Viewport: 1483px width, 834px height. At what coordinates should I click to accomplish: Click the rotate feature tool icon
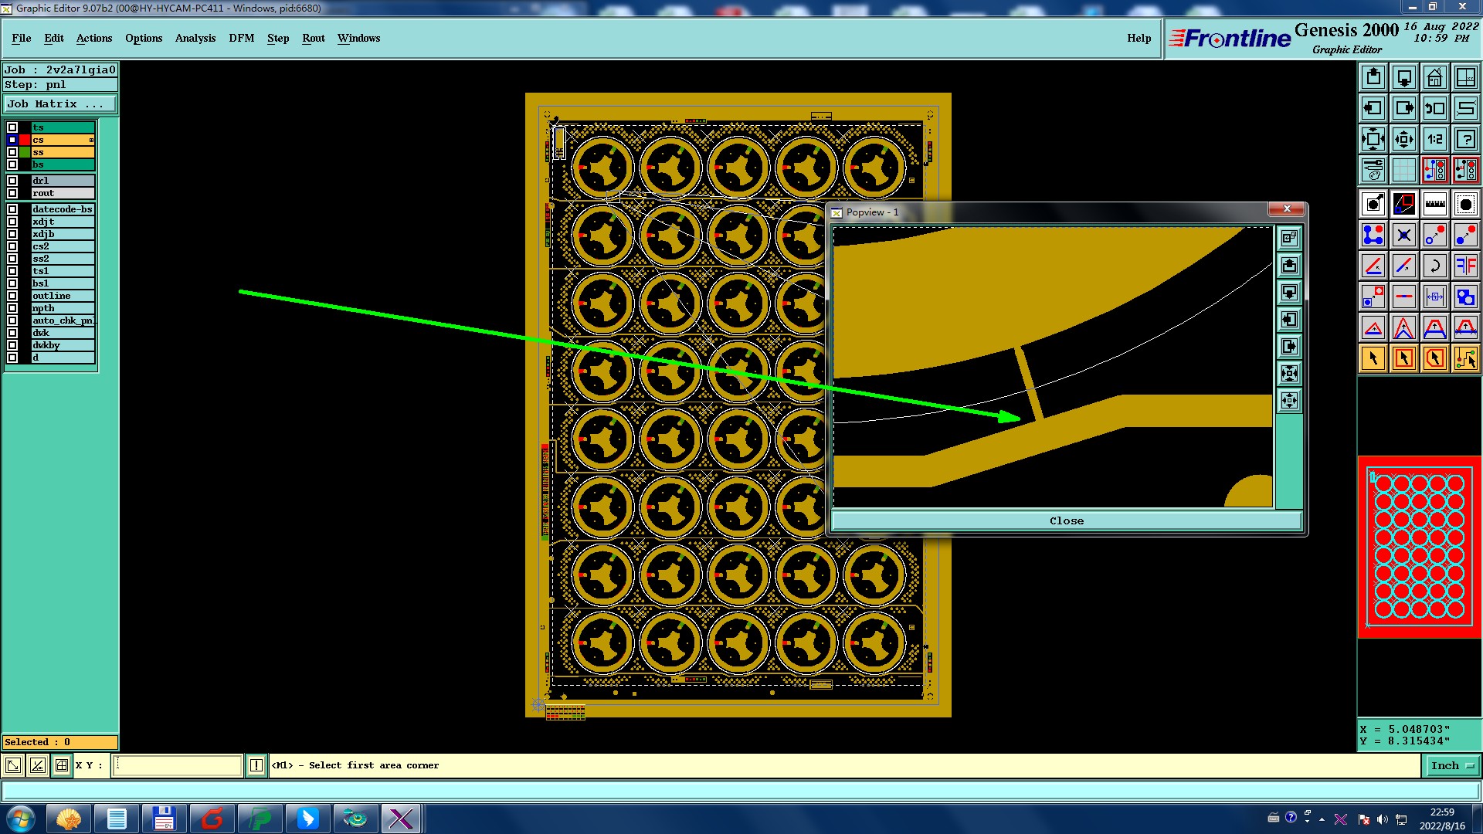[1434, 266]
